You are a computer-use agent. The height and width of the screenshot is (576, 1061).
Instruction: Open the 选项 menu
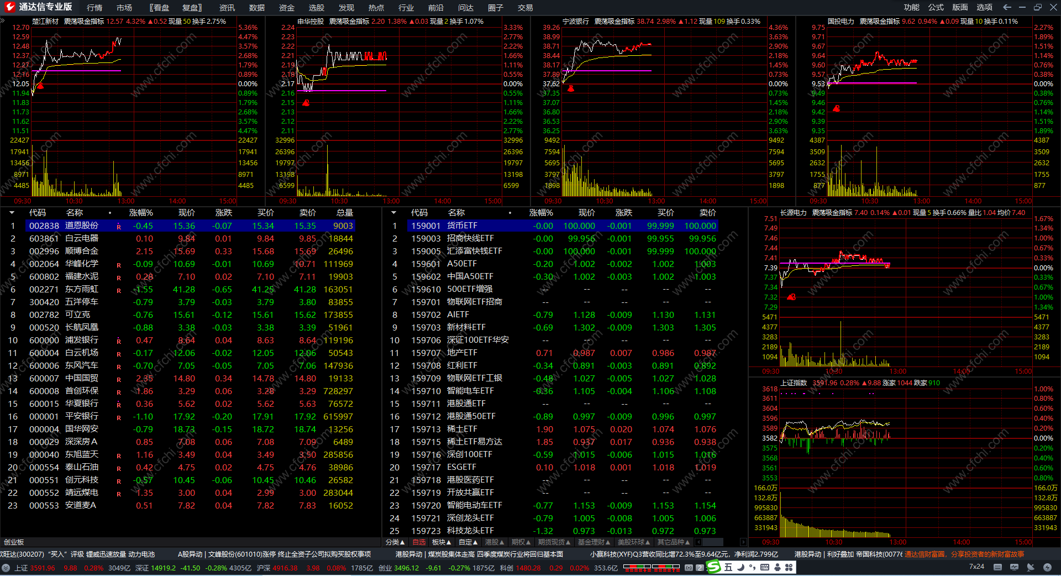point(984,7)
